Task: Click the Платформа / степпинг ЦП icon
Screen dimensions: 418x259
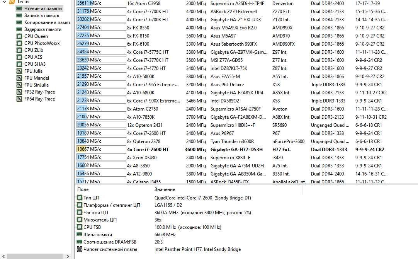Action: click(x=80, y=205)
